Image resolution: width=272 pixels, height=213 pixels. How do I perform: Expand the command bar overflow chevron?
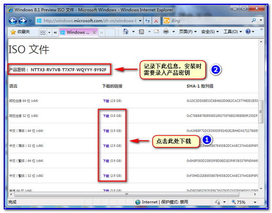tap(261, 29)
